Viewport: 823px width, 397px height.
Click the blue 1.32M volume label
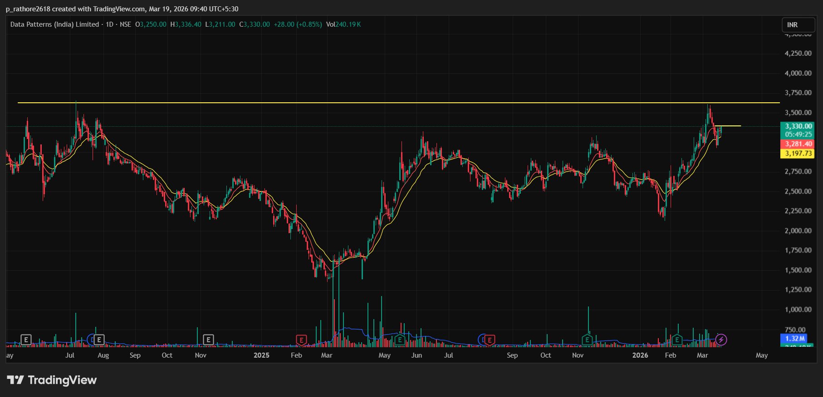pyautogui.click(x=795, y=339)
